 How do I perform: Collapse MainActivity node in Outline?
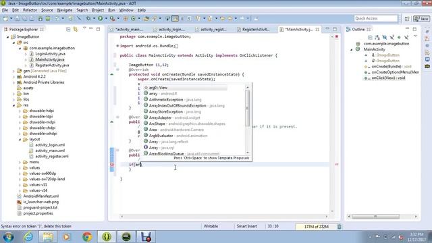(x=351, y=49)
